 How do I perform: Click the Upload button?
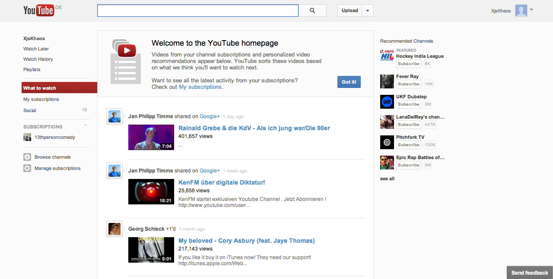pyautogui.click(x=350, y=11)
